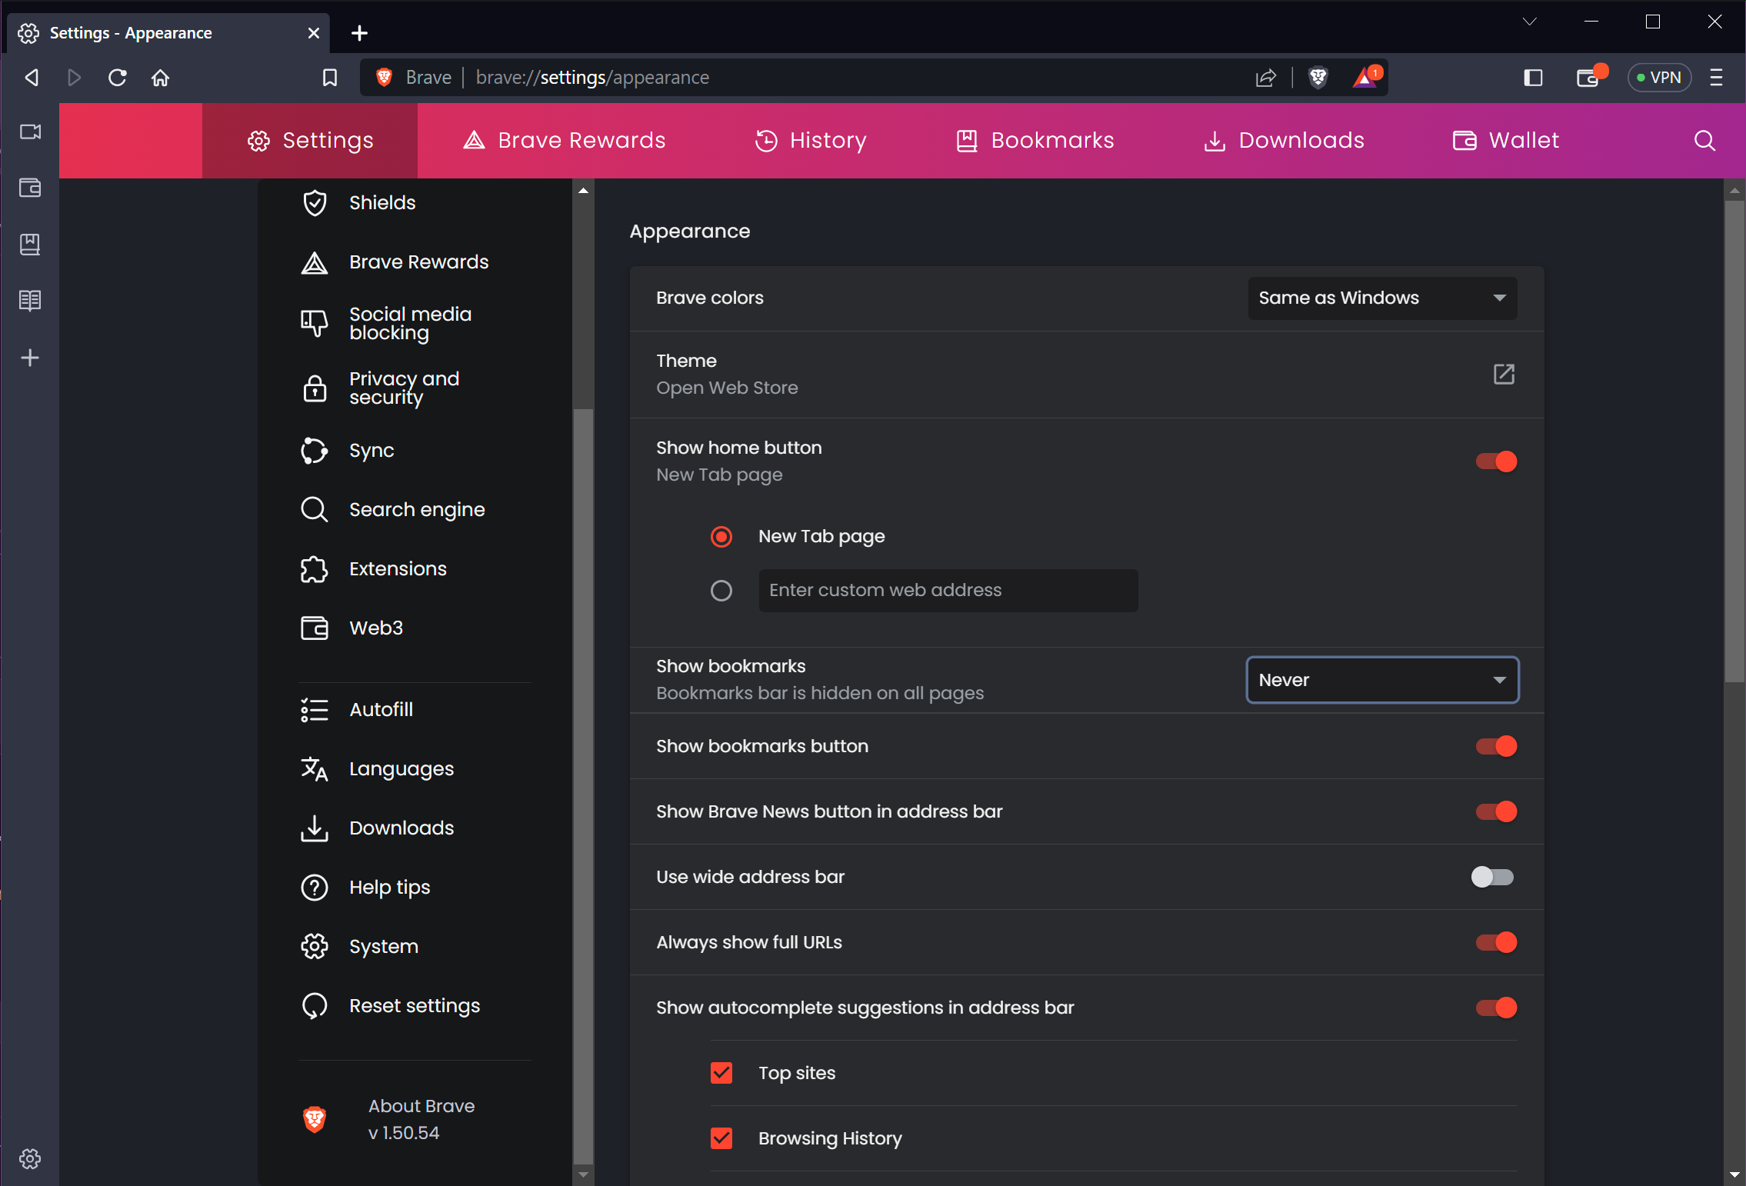Viewport: 1746px width, 1186px height.
Task: Select New Tab page radio option
Action: 721,536
